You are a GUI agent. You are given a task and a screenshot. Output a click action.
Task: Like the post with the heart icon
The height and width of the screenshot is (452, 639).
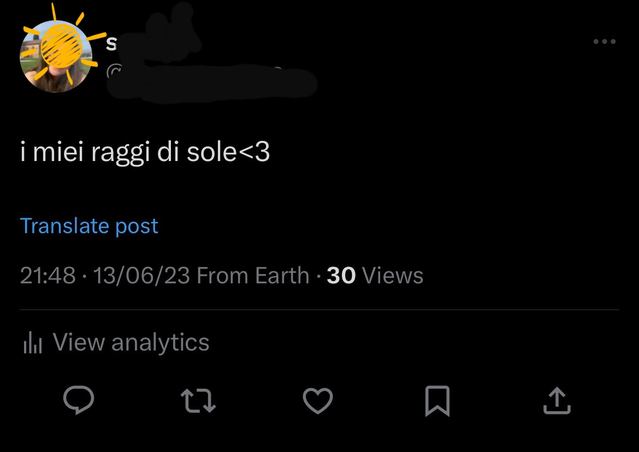tap(317, 401)
